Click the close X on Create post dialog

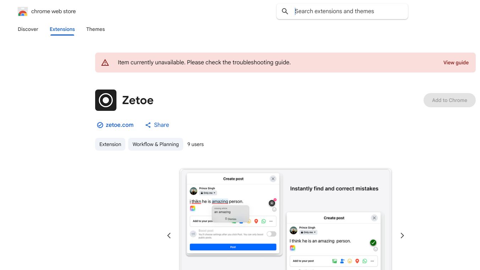(x=273, y=179)
